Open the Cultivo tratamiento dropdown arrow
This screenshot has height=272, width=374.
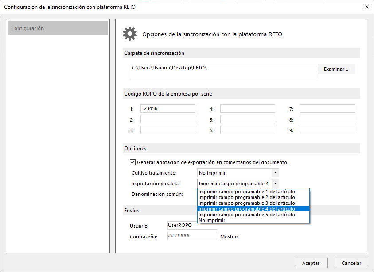(275, 173)
